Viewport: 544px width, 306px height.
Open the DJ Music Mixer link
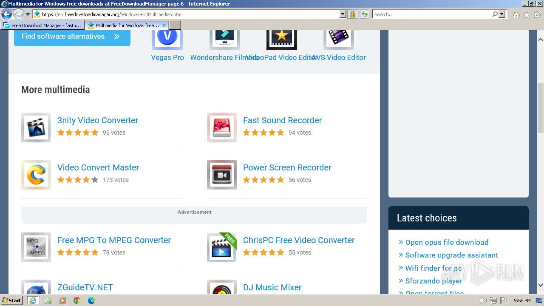[272, 287]
